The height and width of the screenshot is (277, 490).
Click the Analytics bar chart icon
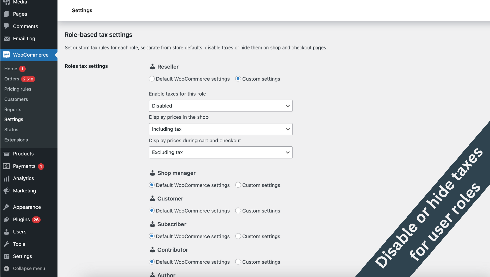click(x=6, y=178)
